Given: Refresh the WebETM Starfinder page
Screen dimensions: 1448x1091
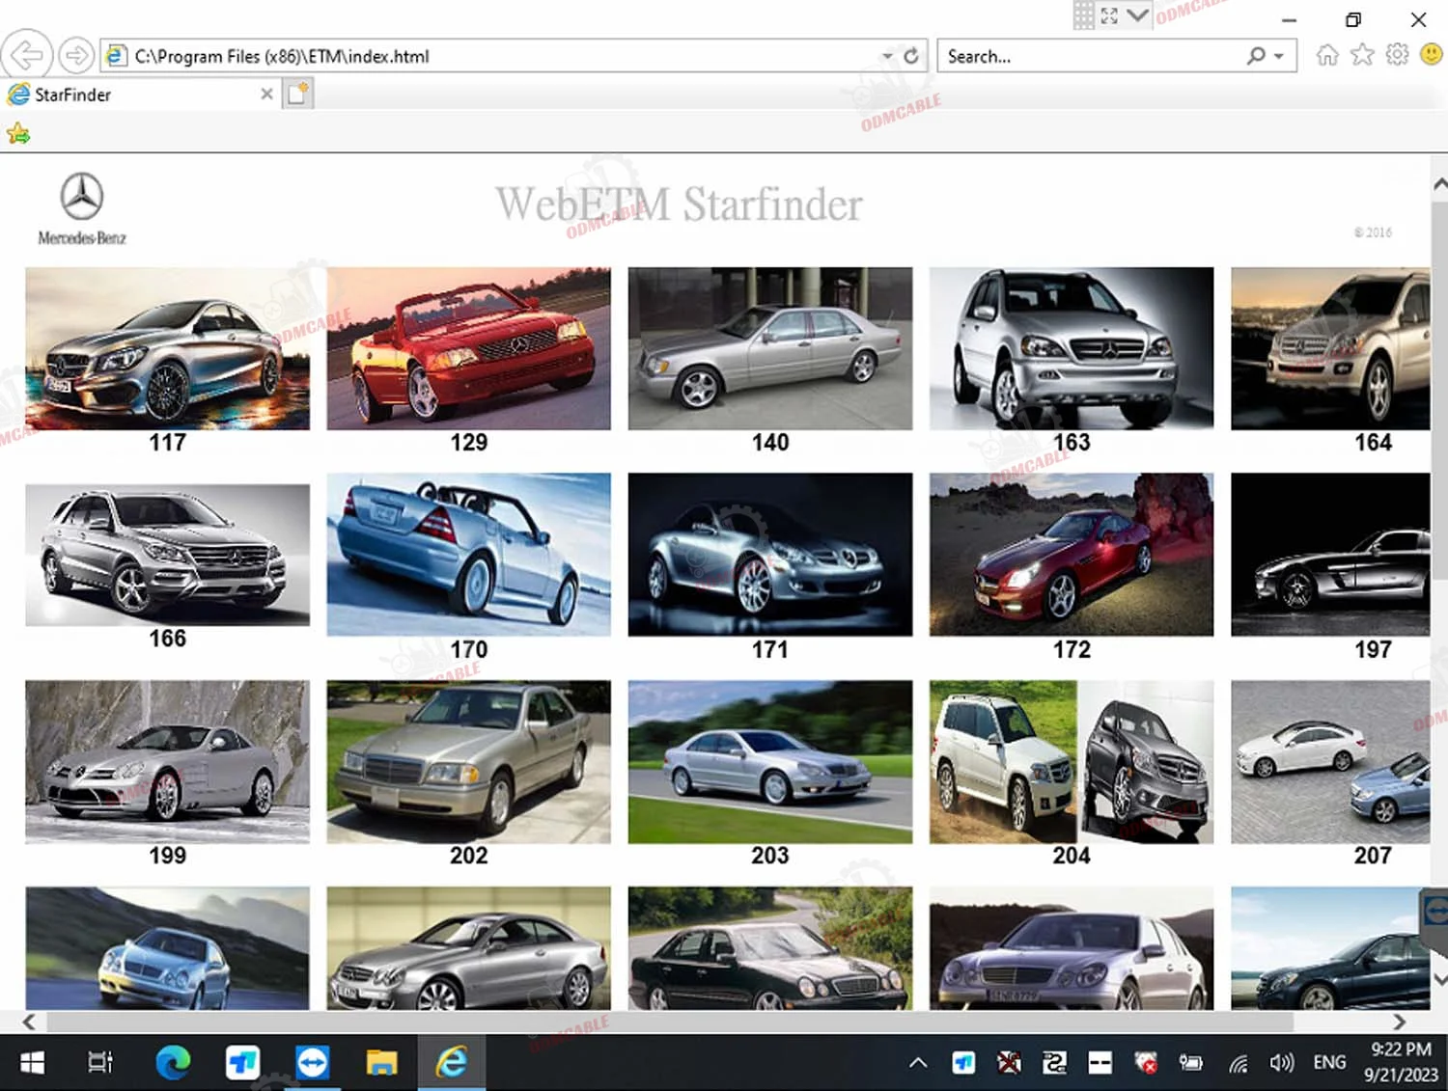Looking at the screenshot, I should 910,55.
